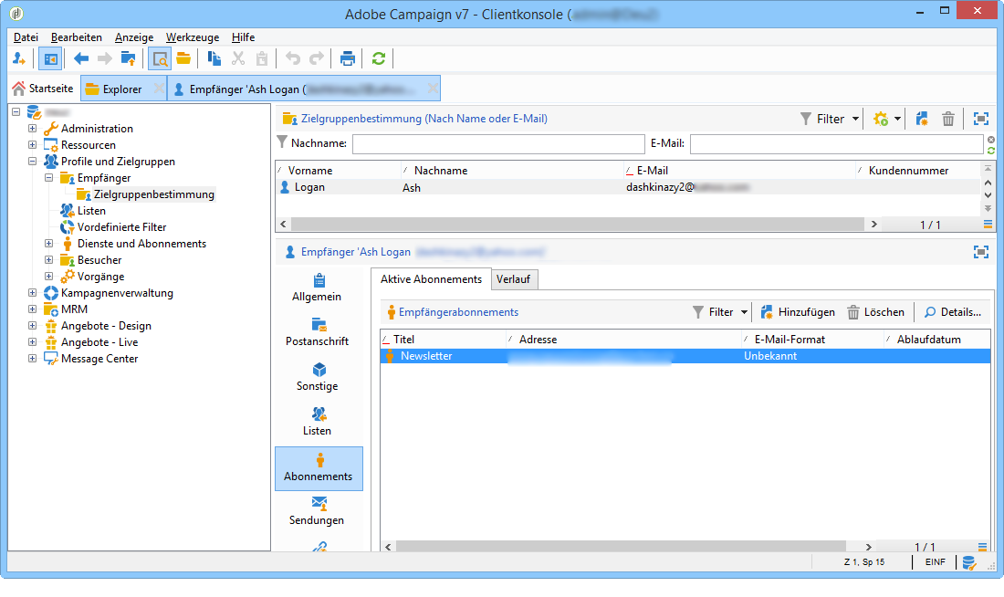Click the trash icon in the list header
1004x597 pixels.
[948, 119]
